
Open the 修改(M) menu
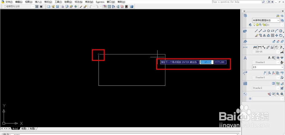(x=89, y=2)
